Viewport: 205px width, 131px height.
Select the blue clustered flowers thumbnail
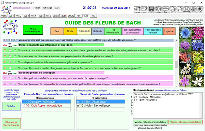(198, 45)
